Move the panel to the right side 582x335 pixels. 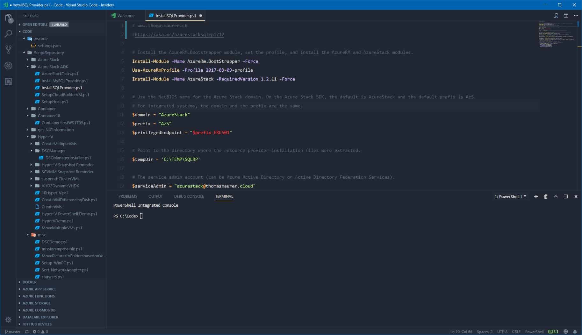tap(566, 196)
